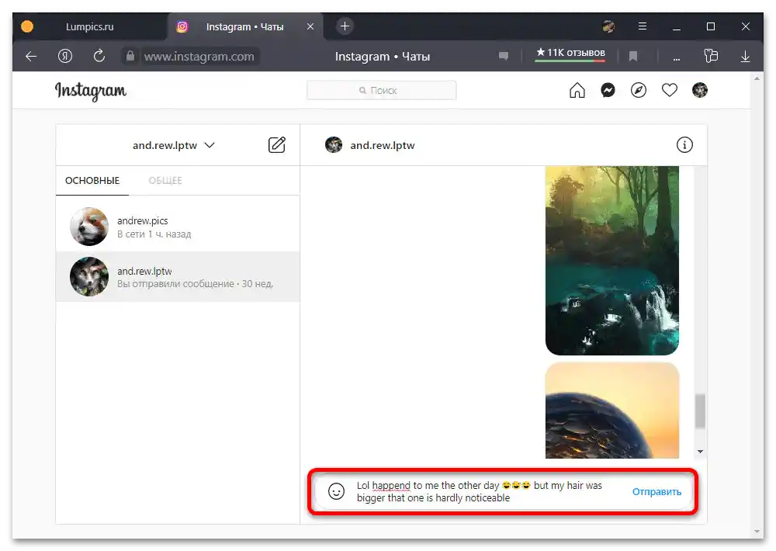
Task: Compose a new message with the pencil icon
Action: click(x=277, y=145)
